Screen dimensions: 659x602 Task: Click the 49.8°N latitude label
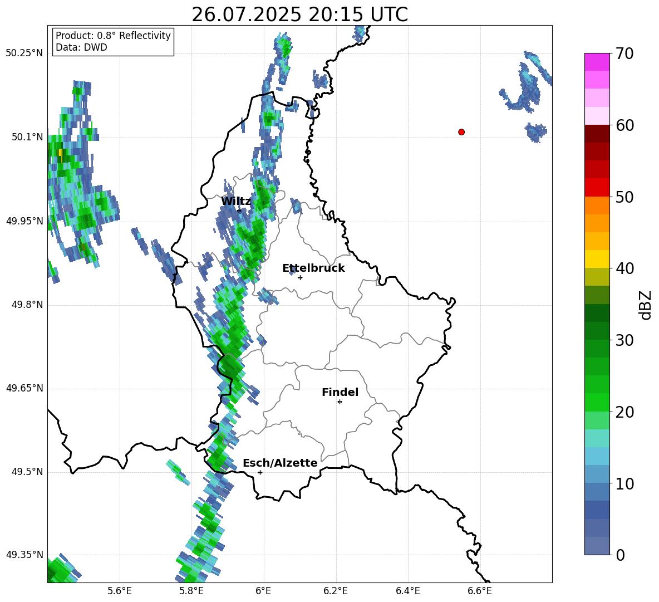tap(27, 305)
